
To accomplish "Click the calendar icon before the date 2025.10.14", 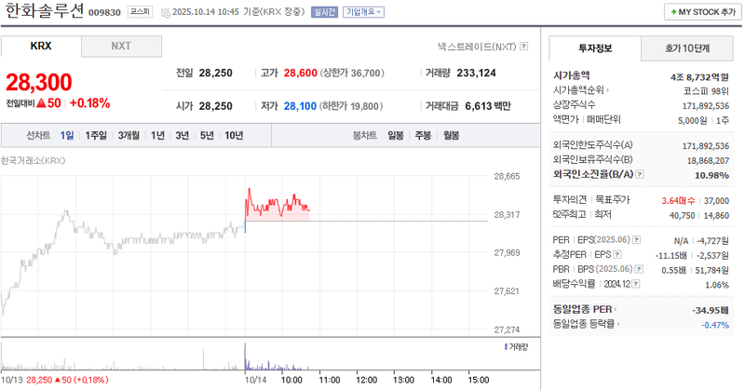I will point(165,13).
